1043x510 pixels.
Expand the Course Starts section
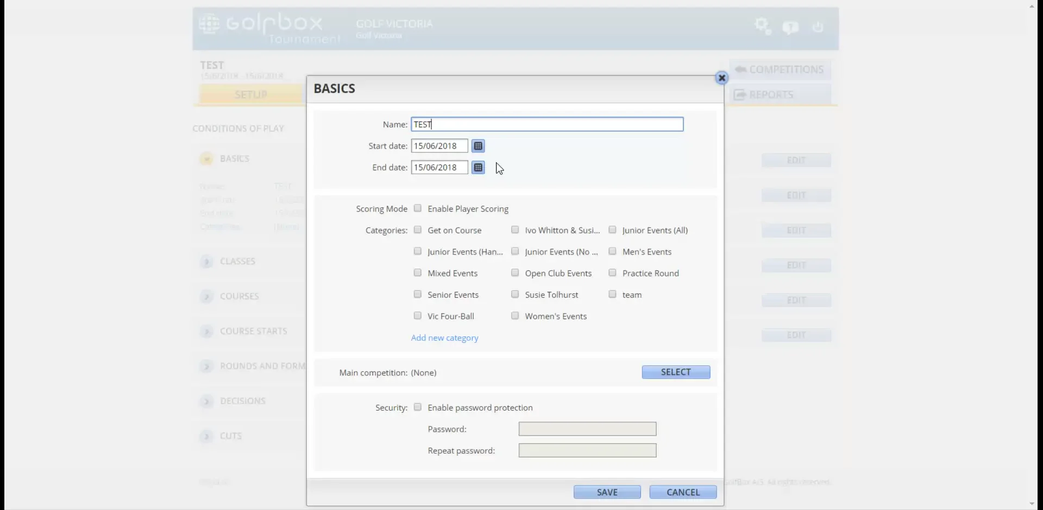[x=206, y=331]
